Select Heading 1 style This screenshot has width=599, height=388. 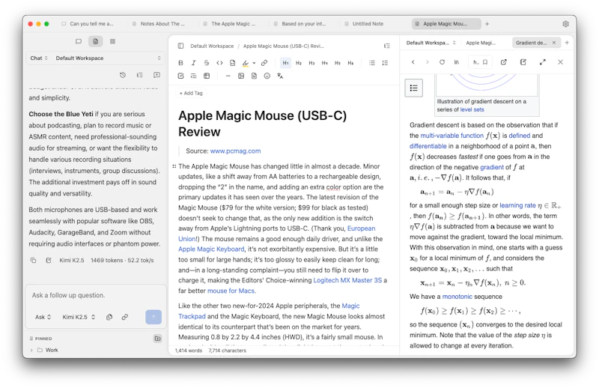[x=285, y=63]
